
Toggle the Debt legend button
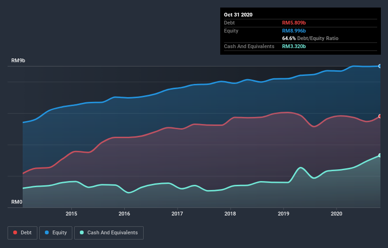tap(23, 233)
